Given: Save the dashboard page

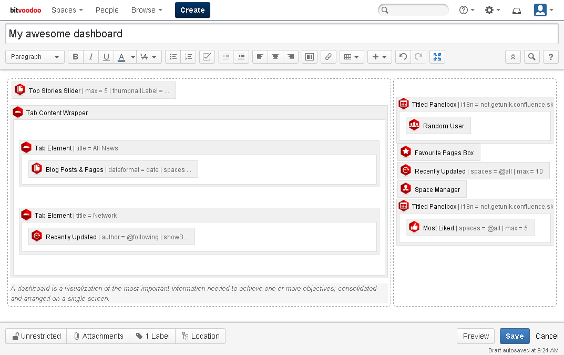Looking at the screenshot, I should [x=514, y=336].
